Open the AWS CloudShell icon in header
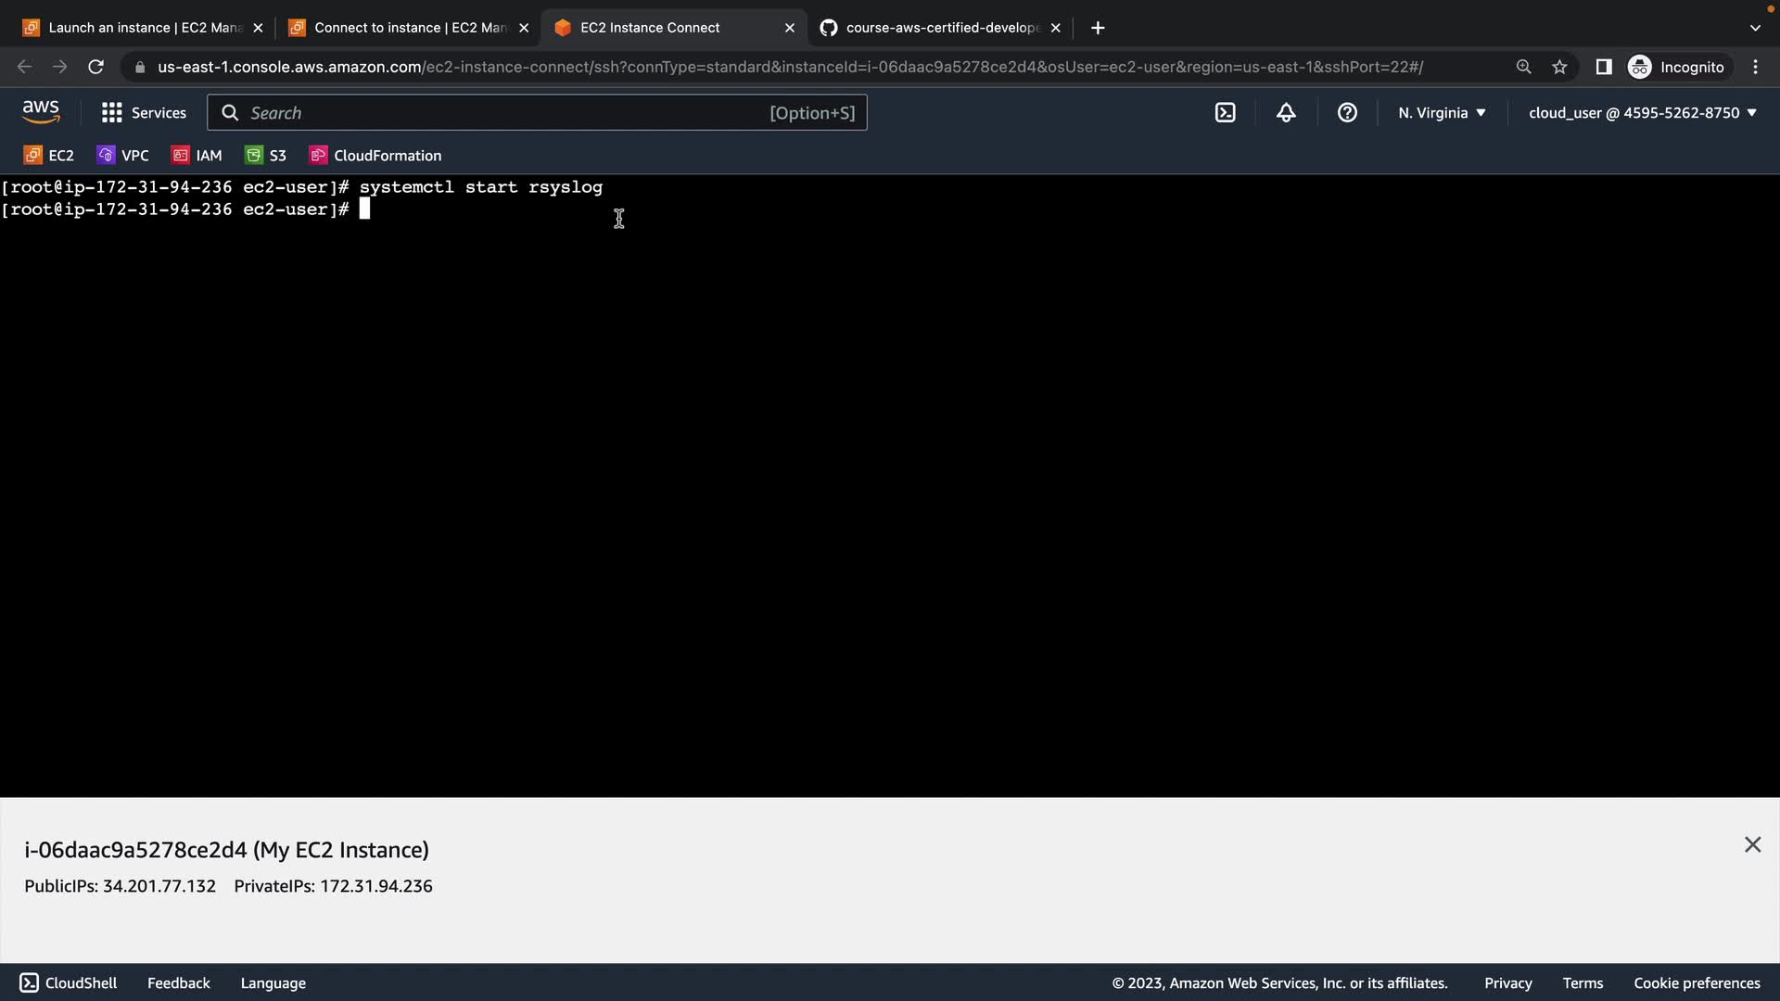This screenshot has width=1780, height=1001. click(1225, 113)
